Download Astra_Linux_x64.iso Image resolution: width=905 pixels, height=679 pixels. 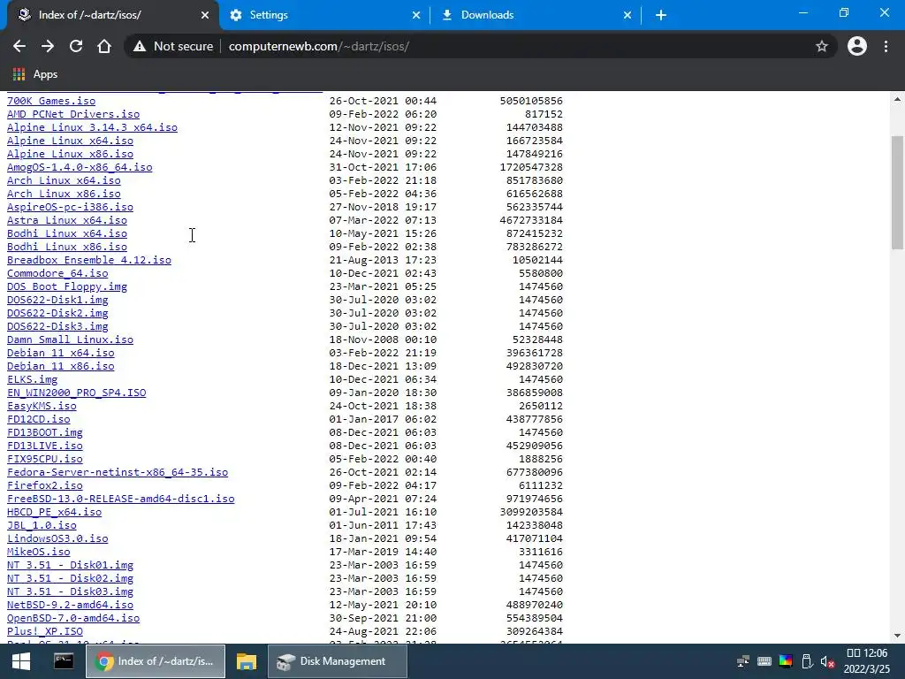67,220
